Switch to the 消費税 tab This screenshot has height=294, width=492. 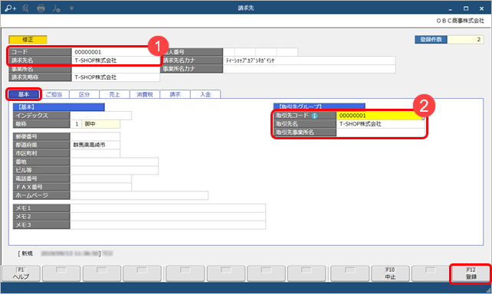pyautogui.click(x=145, y=94)
